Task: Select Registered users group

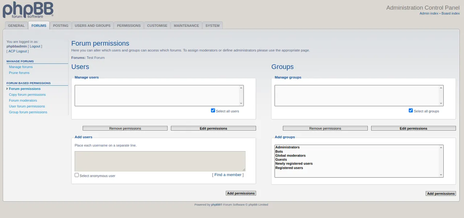Action: click(357, 168)
